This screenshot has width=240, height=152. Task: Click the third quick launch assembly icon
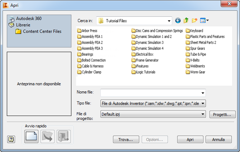63,136
